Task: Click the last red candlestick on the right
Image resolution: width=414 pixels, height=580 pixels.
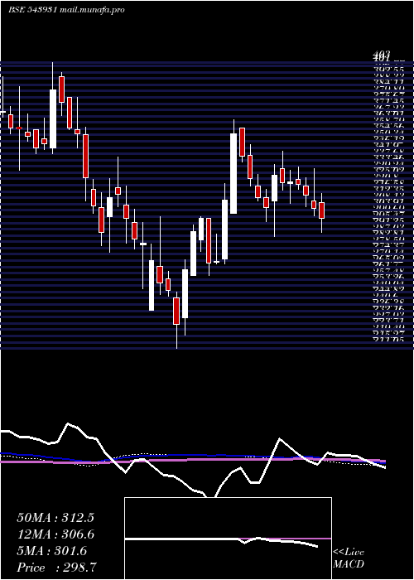Action: click(x=321, y=210)
